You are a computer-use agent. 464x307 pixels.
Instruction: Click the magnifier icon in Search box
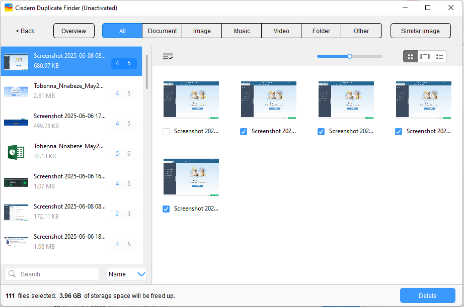12,274
